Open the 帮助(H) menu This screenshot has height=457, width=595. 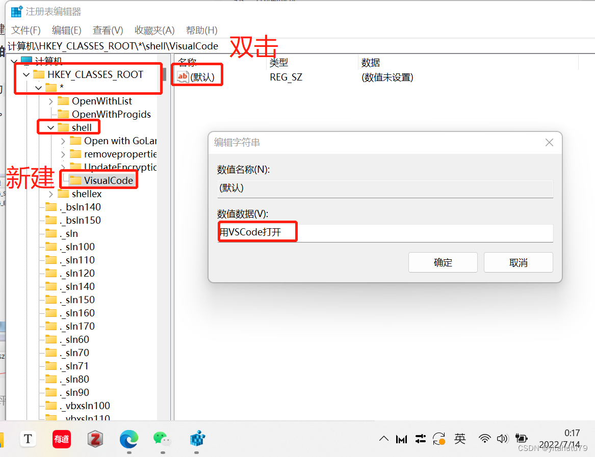coord(201,31)
